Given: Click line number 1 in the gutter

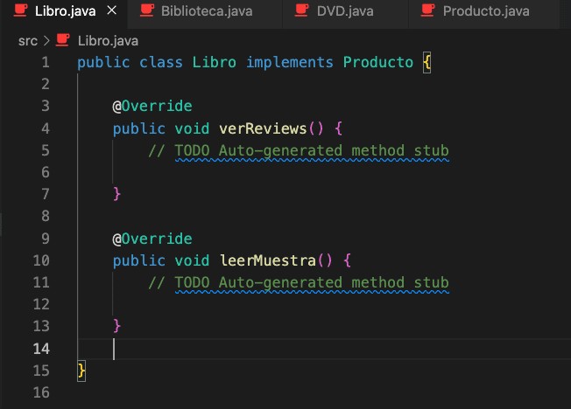Looking at the screenshot, I should pos(46,63).
